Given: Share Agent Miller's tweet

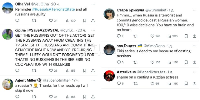Looking at the screenshot, I should click(93, 97).
